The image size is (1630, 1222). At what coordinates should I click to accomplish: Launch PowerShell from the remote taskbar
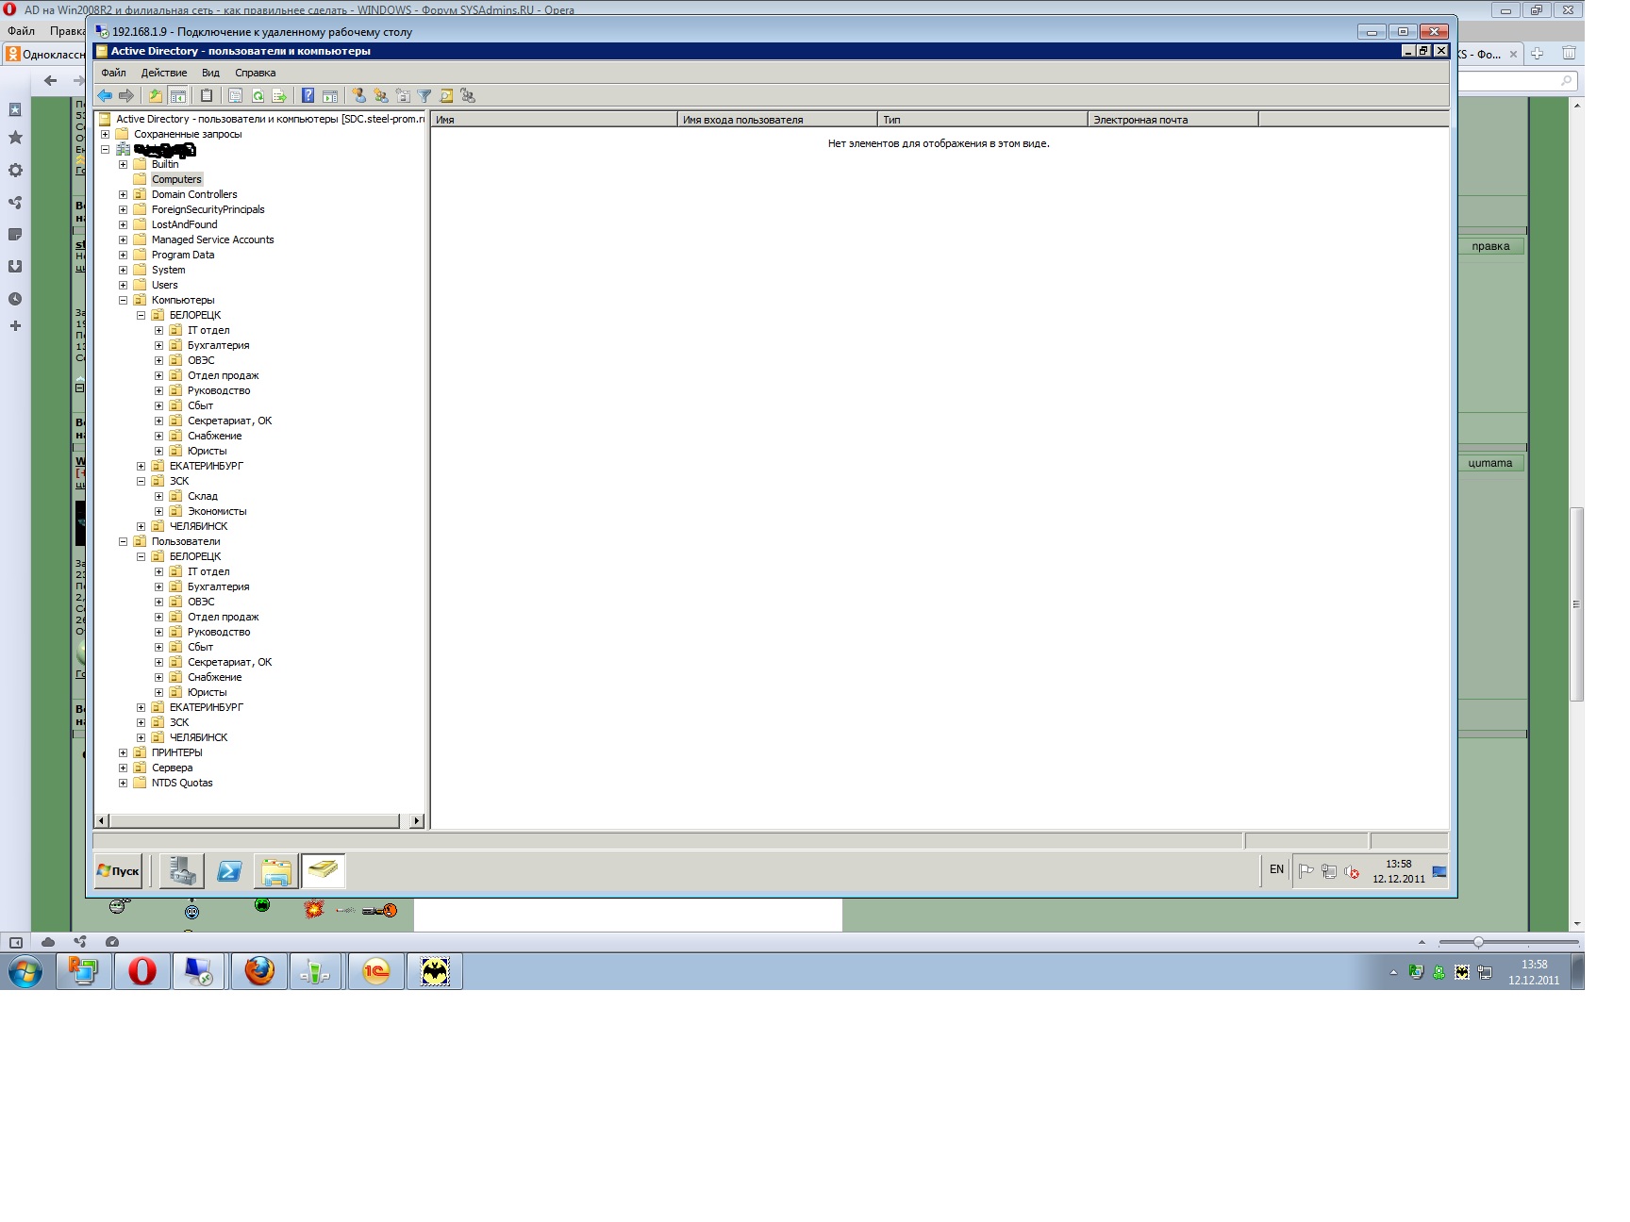(x=229, y=871)
